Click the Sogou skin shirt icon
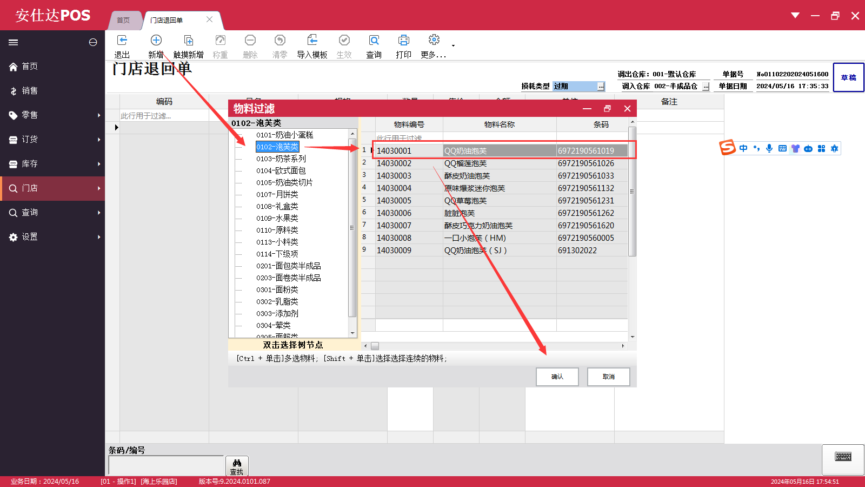The image size is (865, 487). click(795, 148)
